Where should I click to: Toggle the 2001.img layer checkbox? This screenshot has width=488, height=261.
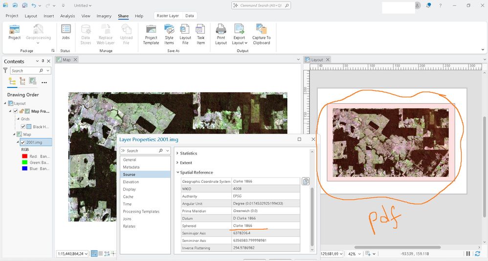[22, 142]
